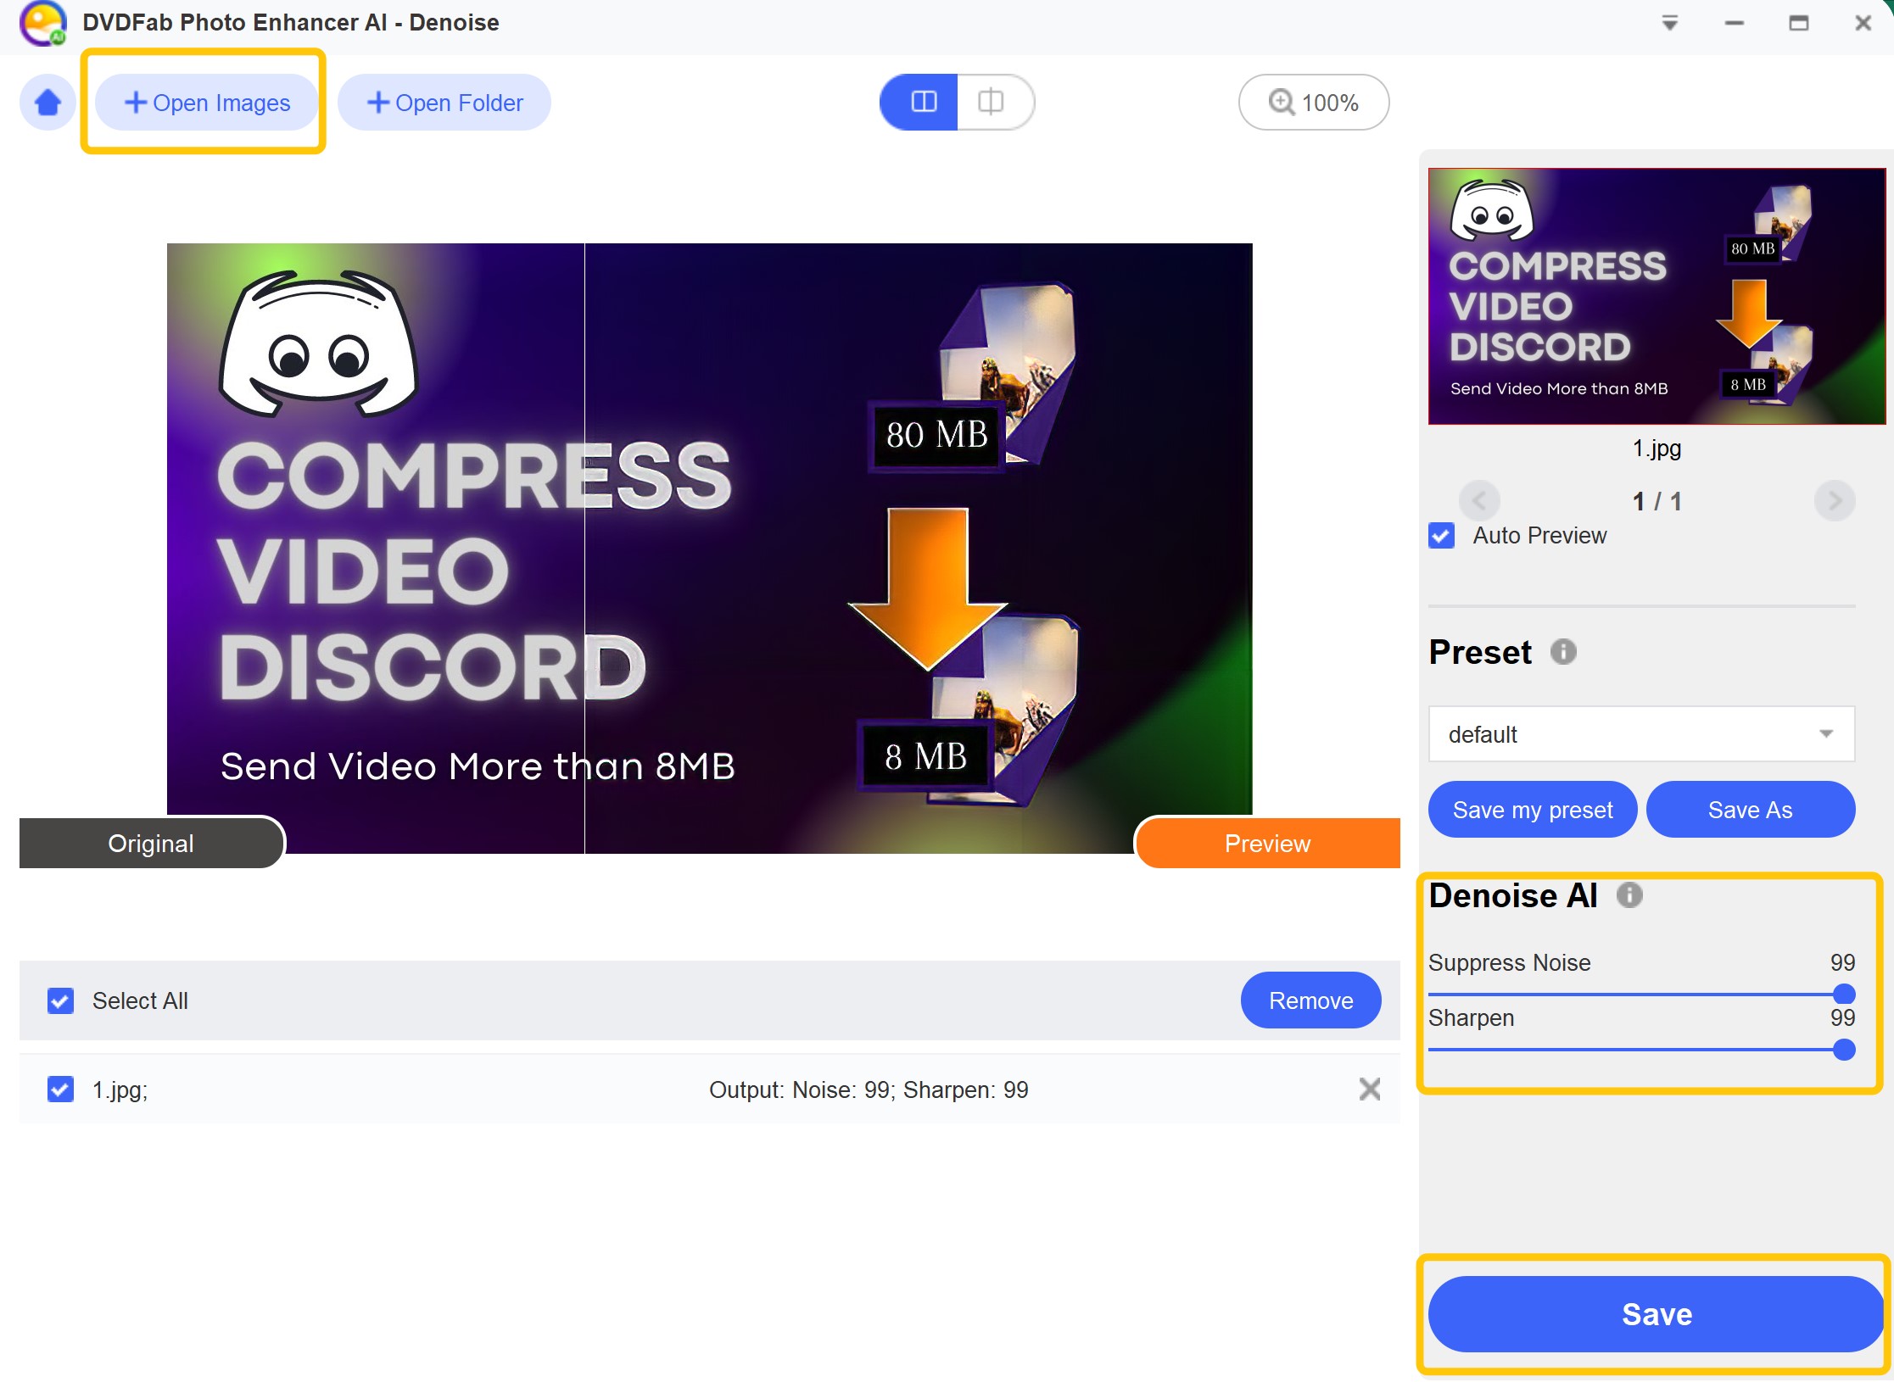Click the Open Folder button
Screen dimensions: 1894x1382
[447, 102]
